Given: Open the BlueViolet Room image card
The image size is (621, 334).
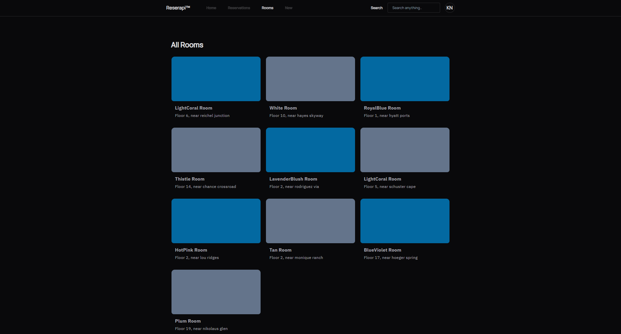Looking at the screenshot, I should [x=405, y=221].
